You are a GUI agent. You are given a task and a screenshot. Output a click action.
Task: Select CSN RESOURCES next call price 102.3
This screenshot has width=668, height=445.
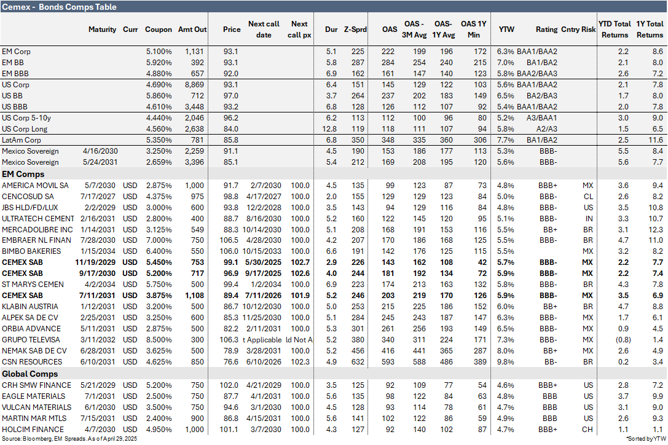coord(301,362)
